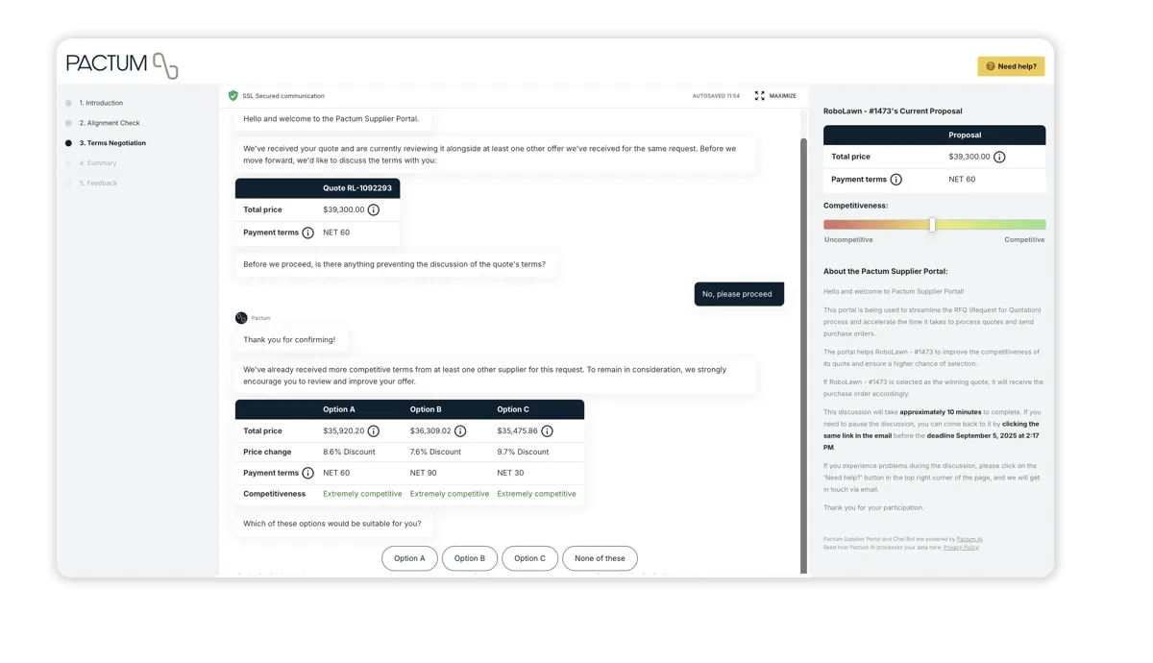Click the Uncompetitive label under the slider
The image size is (1153, 663).
848,240
